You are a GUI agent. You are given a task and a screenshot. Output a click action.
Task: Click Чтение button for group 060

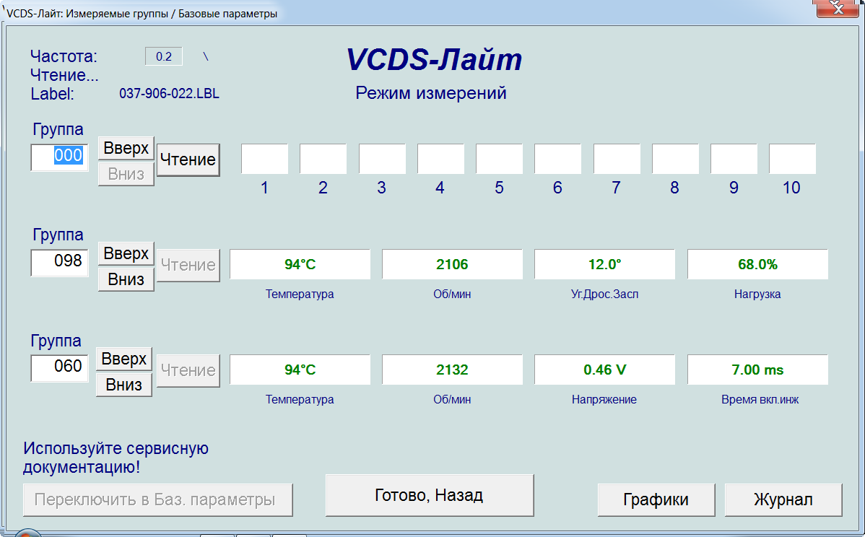(x=188, y=370)
